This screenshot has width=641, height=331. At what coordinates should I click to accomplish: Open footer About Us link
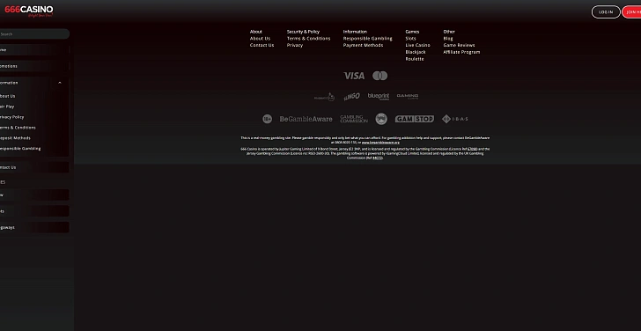tap(260, 39)
